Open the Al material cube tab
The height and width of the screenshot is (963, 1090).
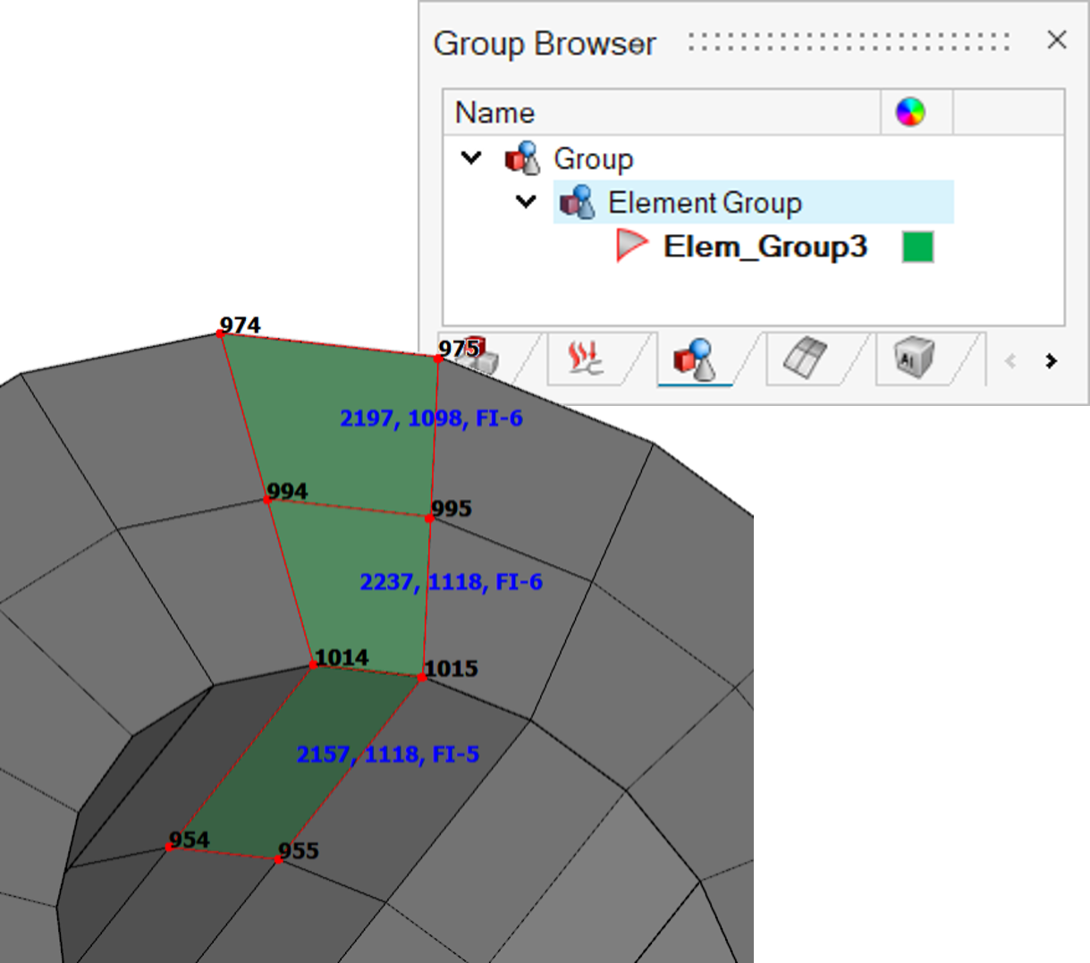pyautogui.click(x=914, y=359)
